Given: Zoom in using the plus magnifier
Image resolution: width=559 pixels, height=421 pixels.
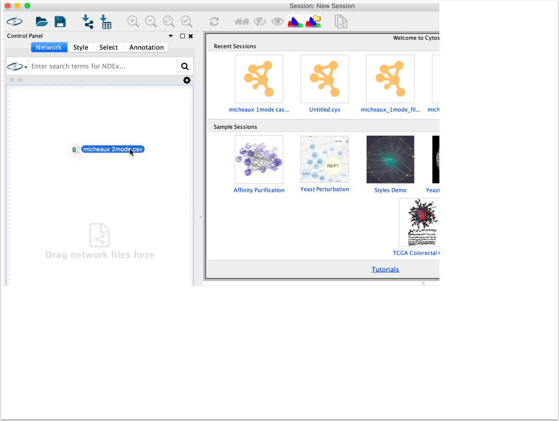Looking at the screenshot, I should click(x=133, y=22).
